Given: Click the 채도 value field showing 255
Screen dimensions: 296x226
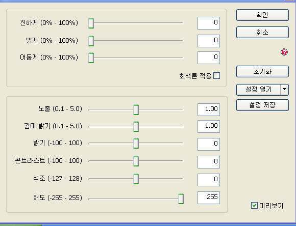Looking at the screenshot, I should 209,197.
